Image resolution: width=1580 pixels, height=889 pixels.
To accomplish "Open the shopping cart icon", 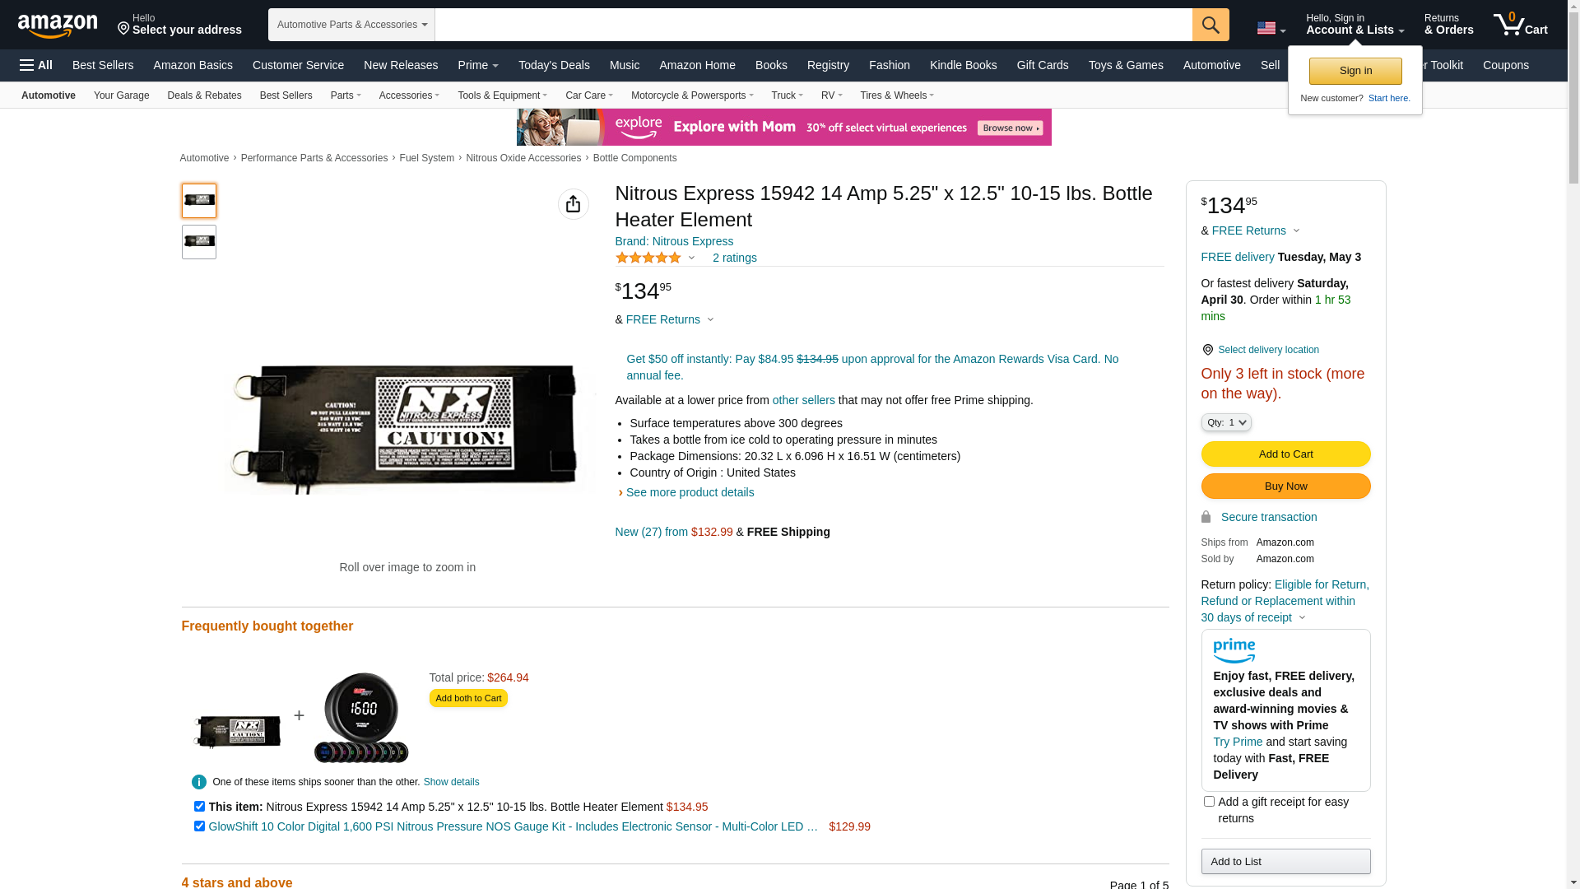I will point(1519,25).
